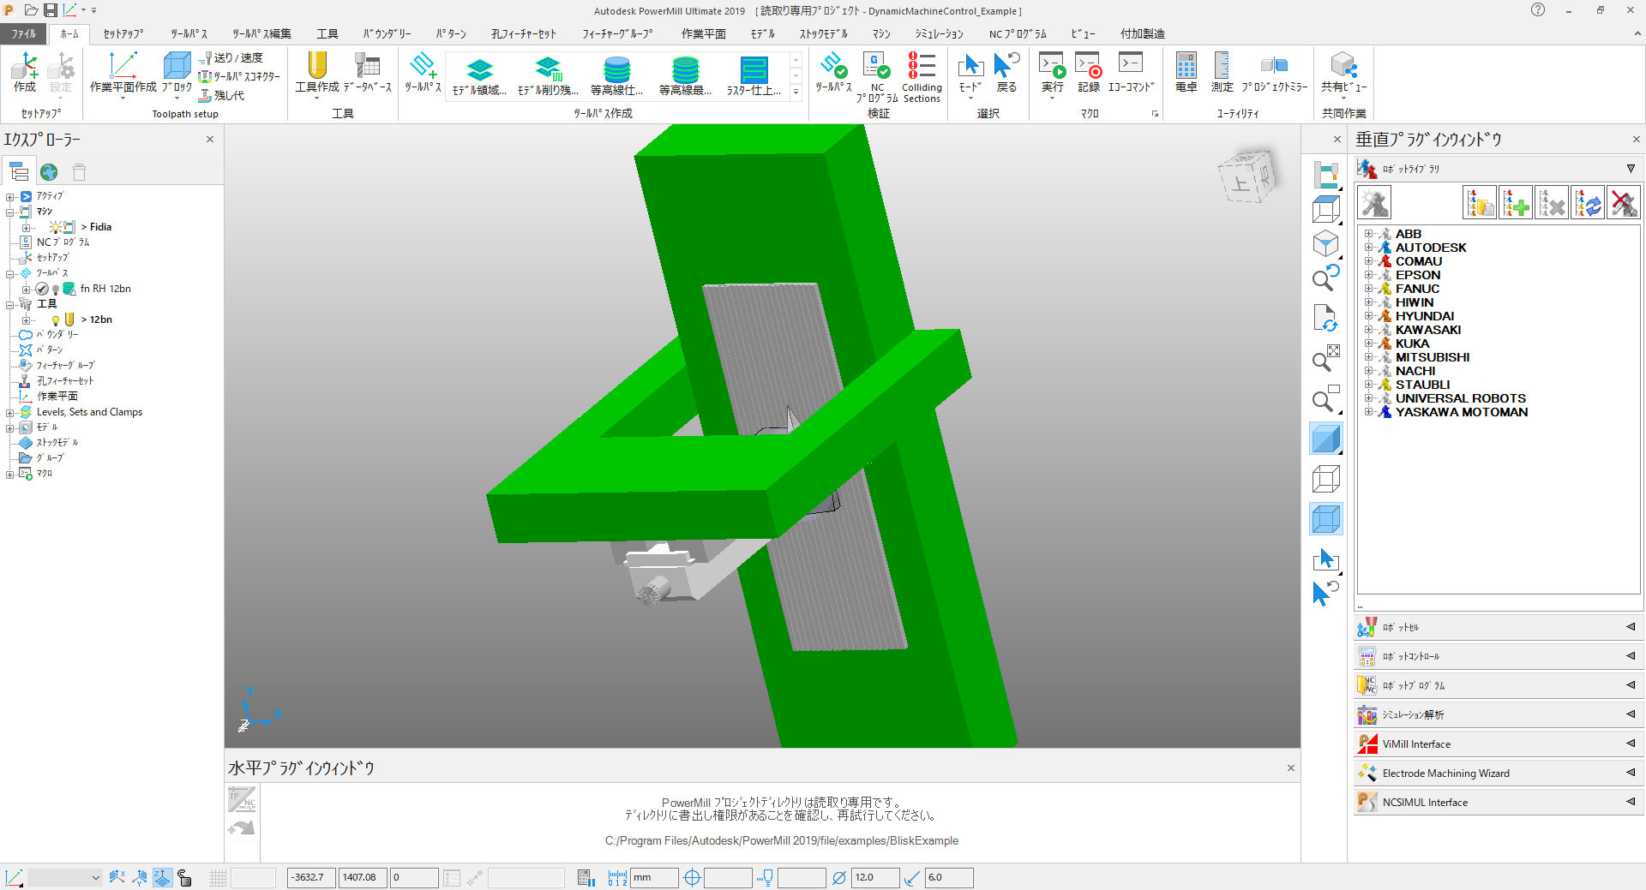
Task: Expand the アクティブ tree node
Action: 9,197
